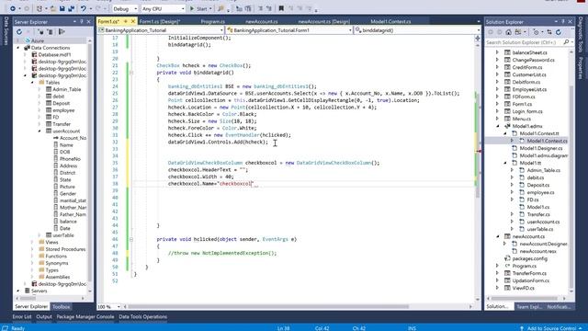Open the Error List tab
The height and width of the screenshot is (331, 588).
(x=22, y=316)
